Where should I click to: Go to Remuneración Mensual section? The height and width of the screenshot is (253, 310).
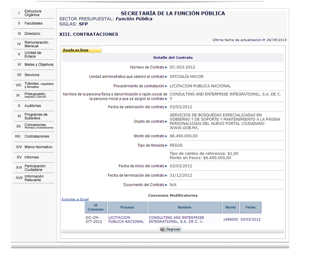36,44
